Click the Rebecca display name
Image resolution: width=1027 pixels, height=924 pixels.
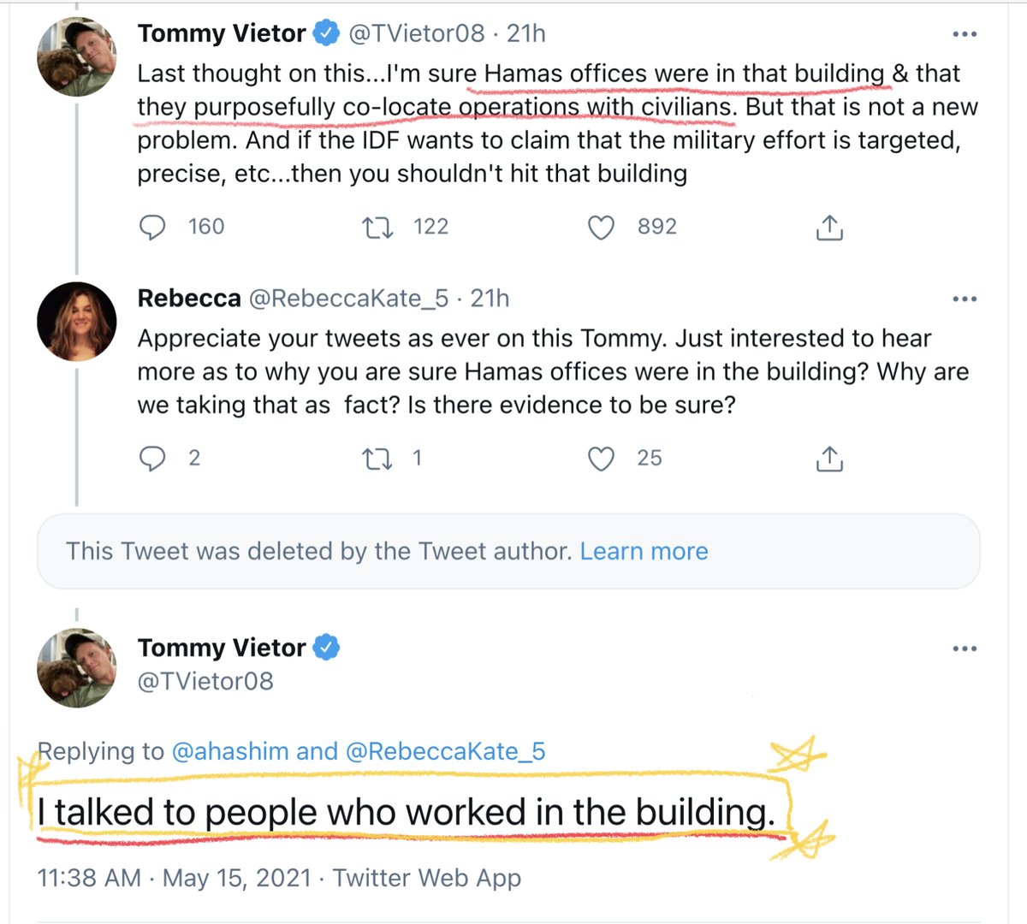pos(189,298)
